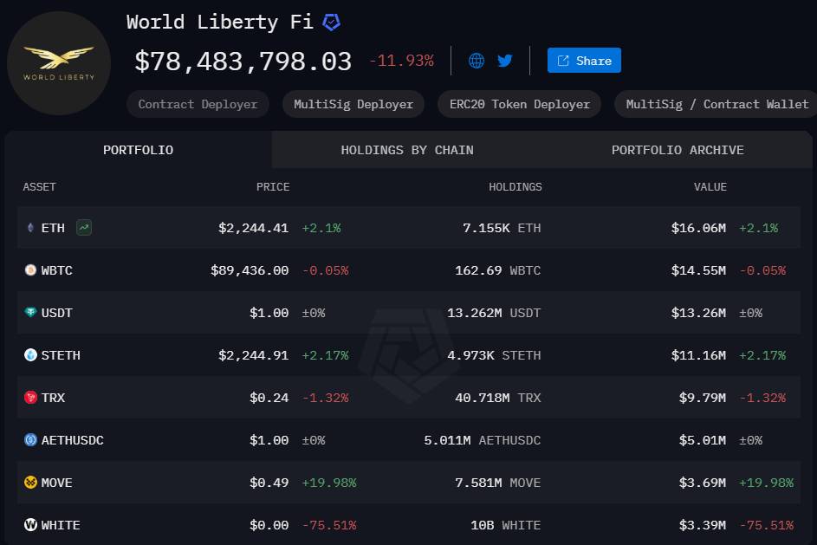Screen dimensions: 817x545
Task: Select the MultiSig Deployer tag
Action: click(x=353, y=104)
